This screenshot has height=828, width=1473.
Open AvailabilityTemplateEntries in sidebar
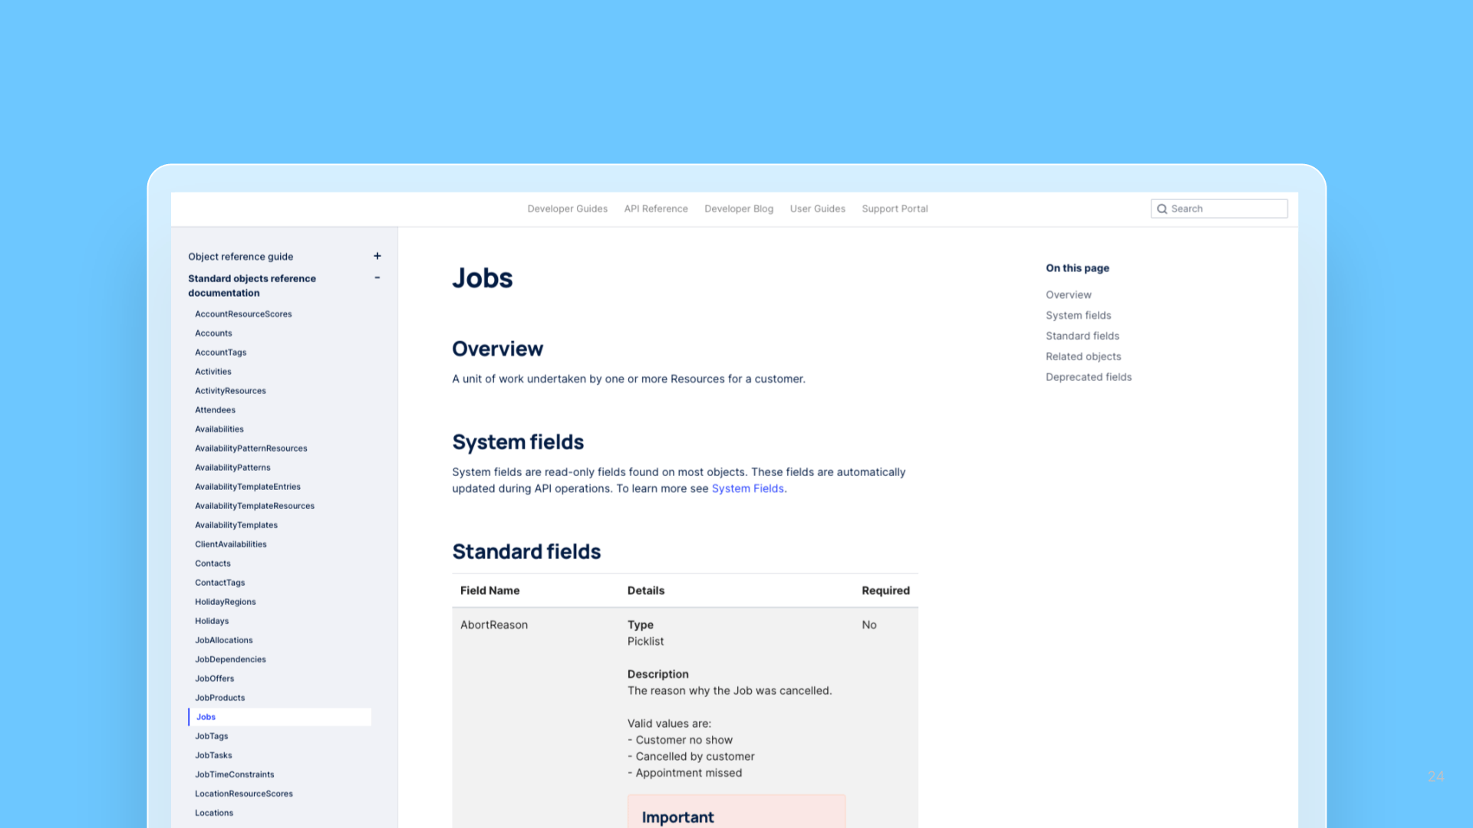click(247, 487)
